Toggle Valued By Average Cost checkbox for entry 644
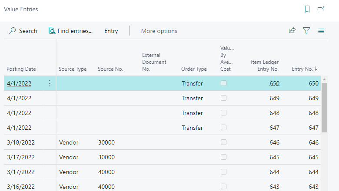The image size is (339, 191). click(x=223, y=171)
